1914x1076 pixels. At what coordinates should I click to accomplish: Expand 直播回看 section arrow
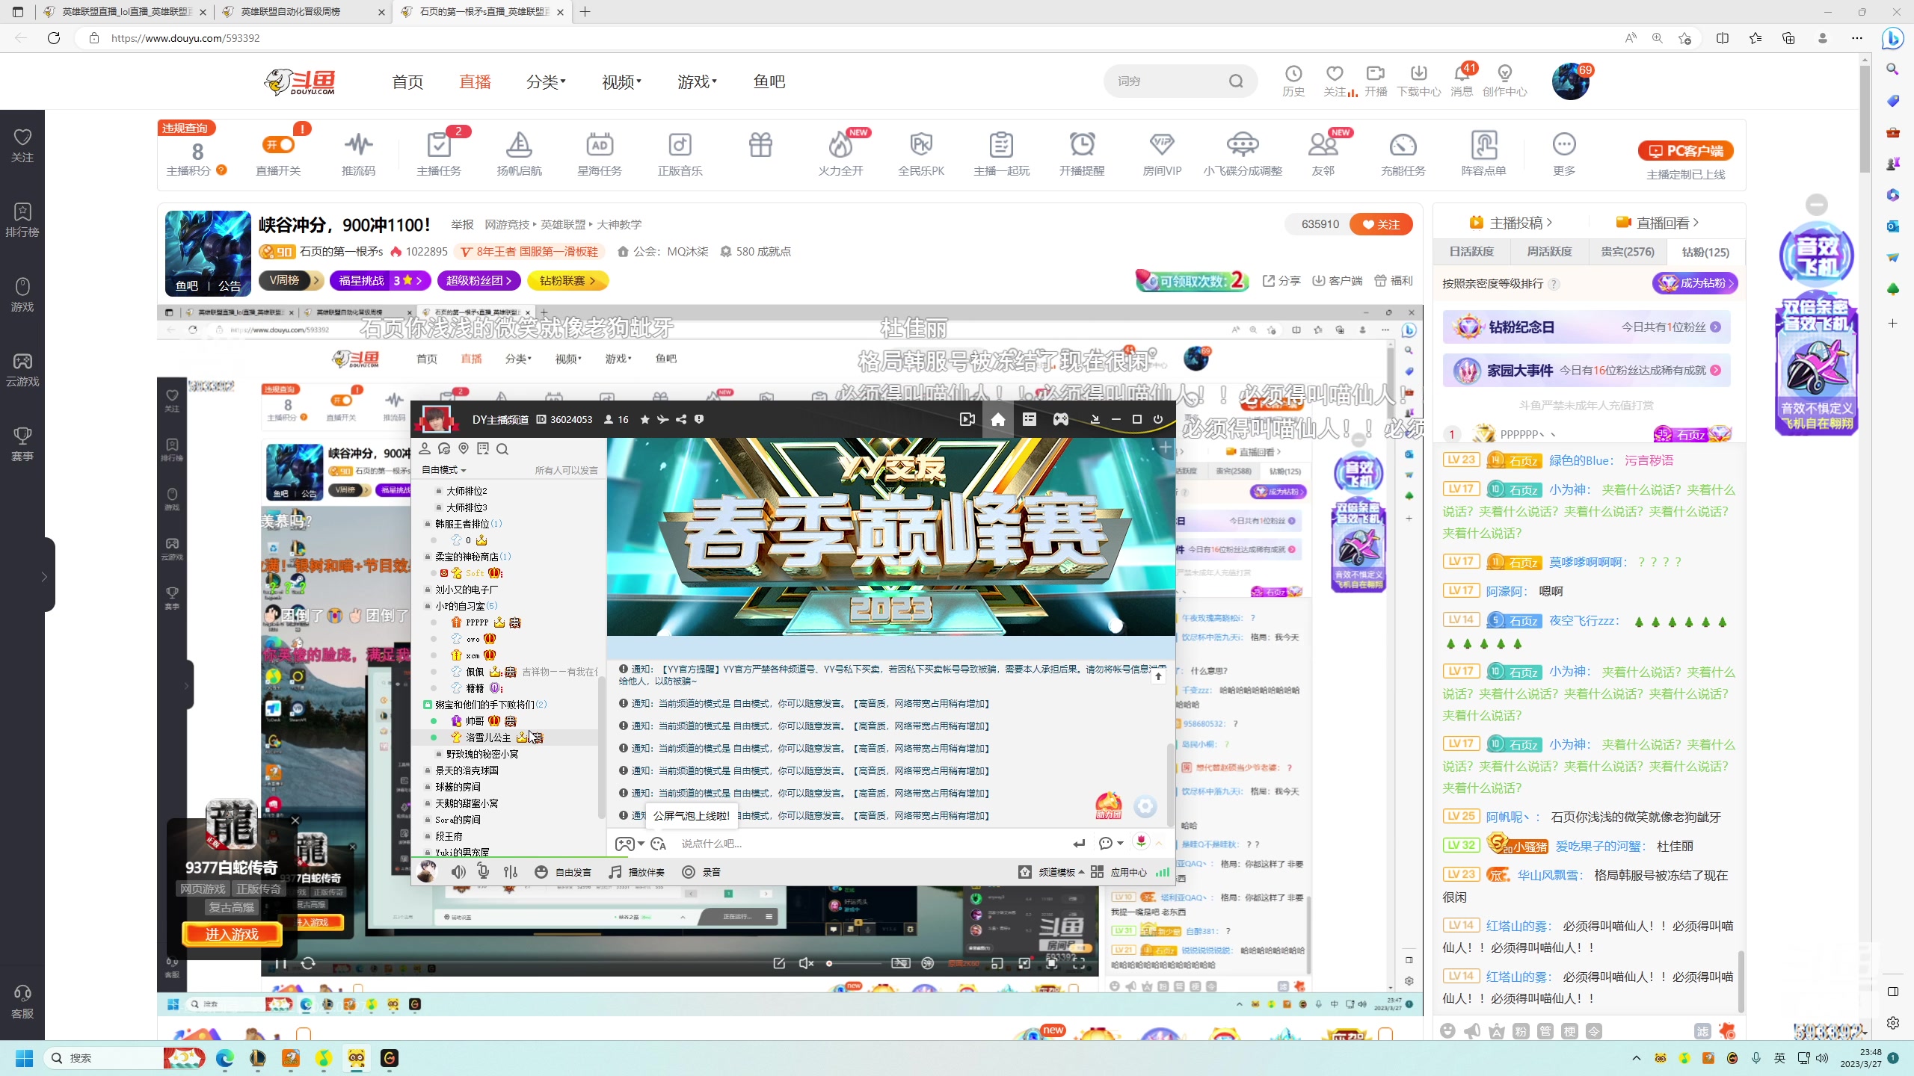[x=1696, y=223]
